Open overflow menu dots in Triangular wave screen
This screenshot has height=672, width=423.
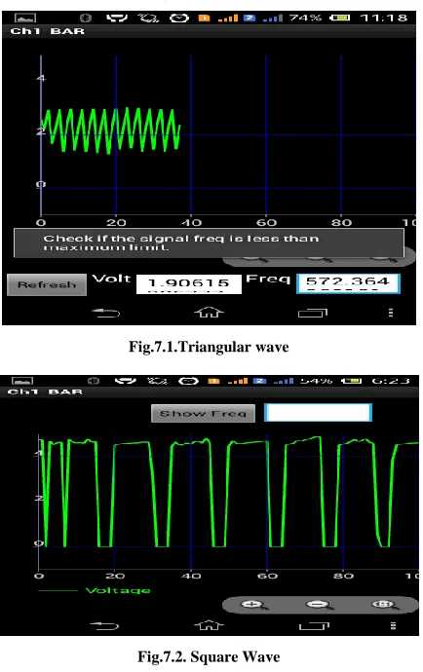coord(391,313)
